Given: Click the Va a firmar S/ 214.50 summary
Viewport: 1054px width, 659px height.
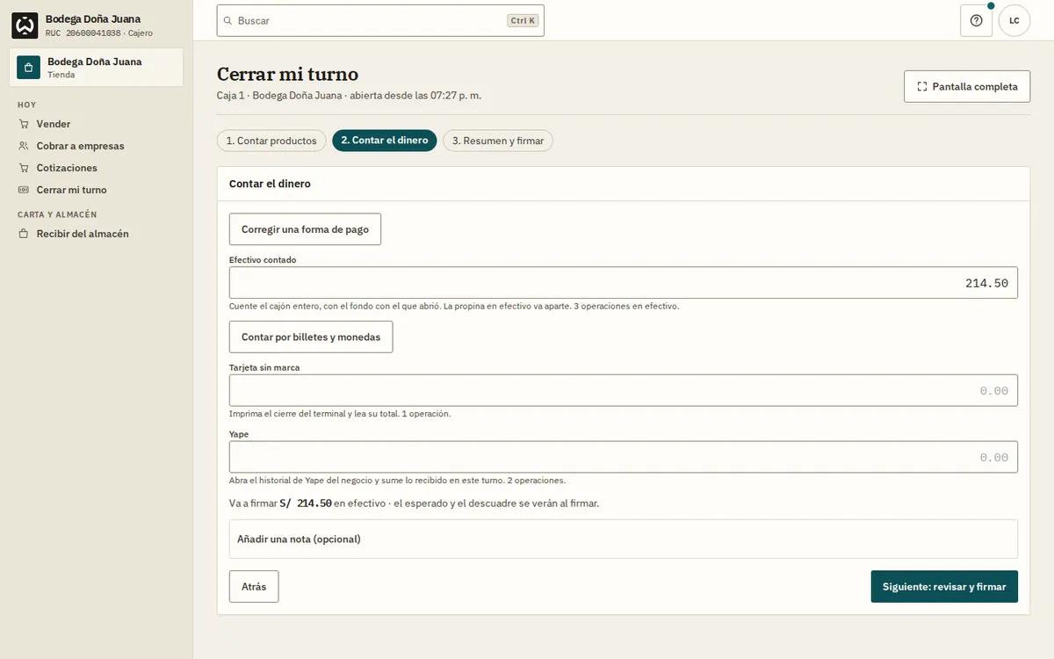Looking at the screenshot, I should coord(414,503).
